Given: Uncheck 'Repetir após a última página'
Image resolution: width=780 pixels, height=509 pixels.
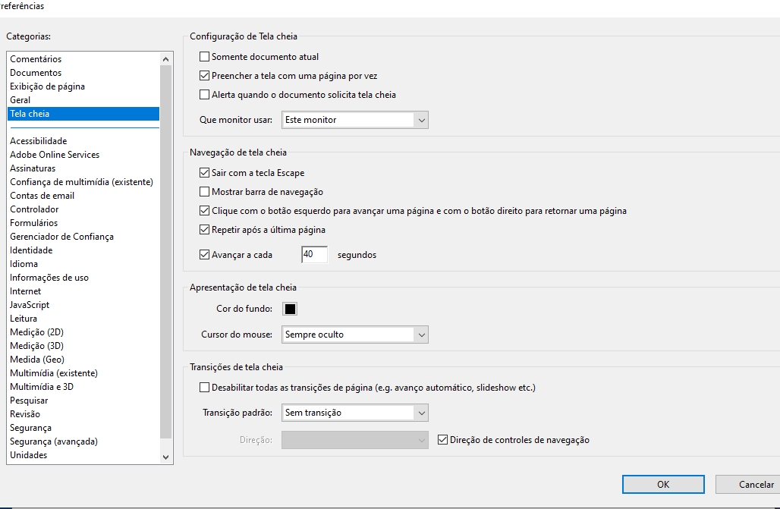Looking at the screenshot, I should pyautogui.click(x=204, y=230).
